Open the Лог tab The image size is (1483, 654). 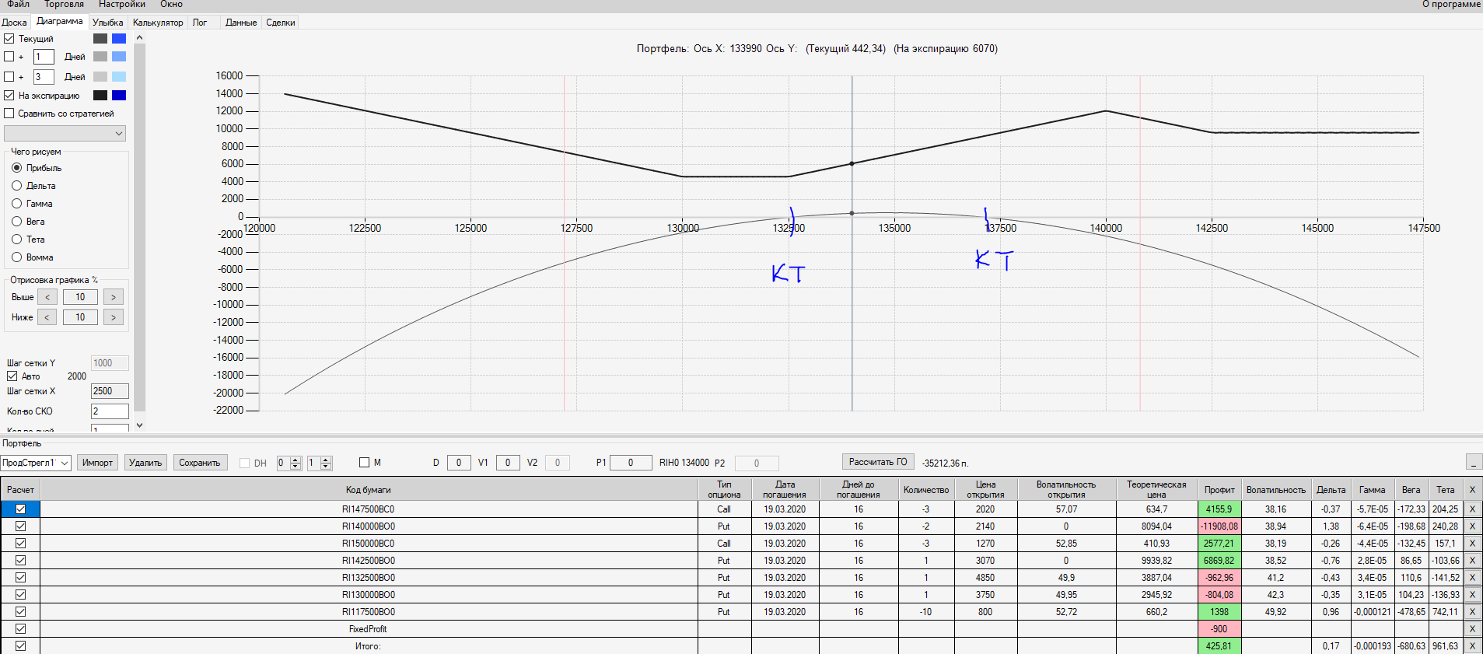[x=200, y=23]
